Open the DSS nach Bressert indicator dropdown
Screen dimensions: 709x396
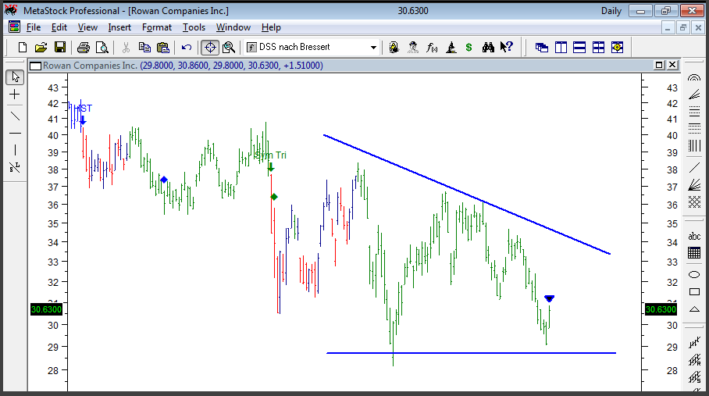[373, 47]
